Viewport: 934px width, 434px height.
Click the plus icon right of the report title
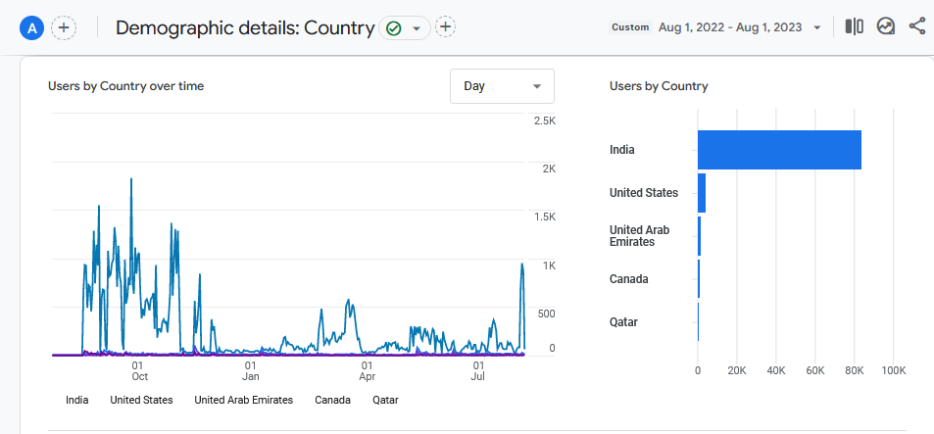[x=445, y=27]
